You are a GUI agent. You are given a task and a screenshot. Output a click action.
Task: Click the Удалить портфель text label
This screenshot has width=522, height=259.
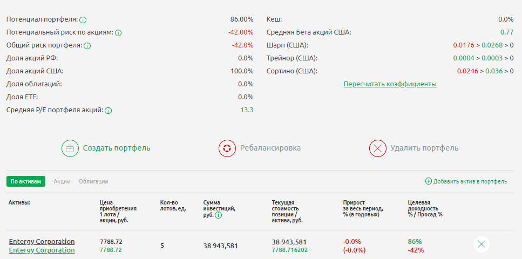click(x=424, y=148)
